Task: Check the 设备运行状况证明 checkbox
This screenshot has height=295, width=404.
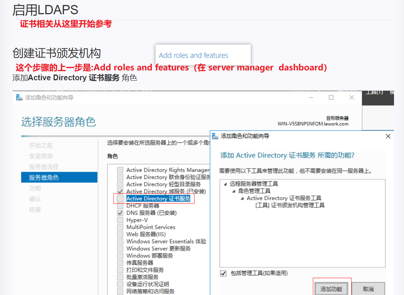Action: pyautogui.click(x=120, y=284)
